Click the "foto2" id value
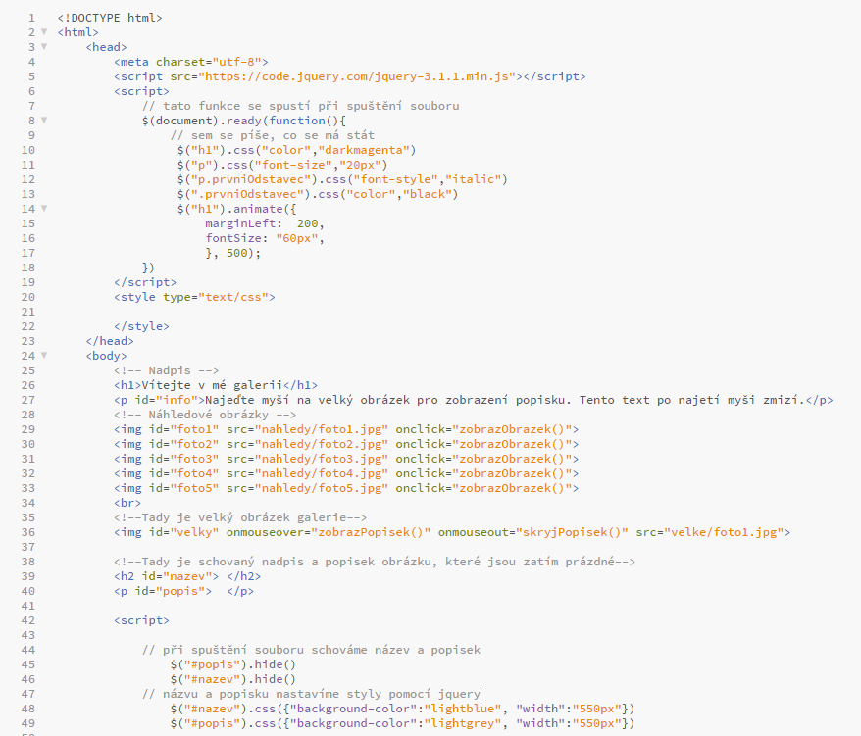 click(194, 444)
